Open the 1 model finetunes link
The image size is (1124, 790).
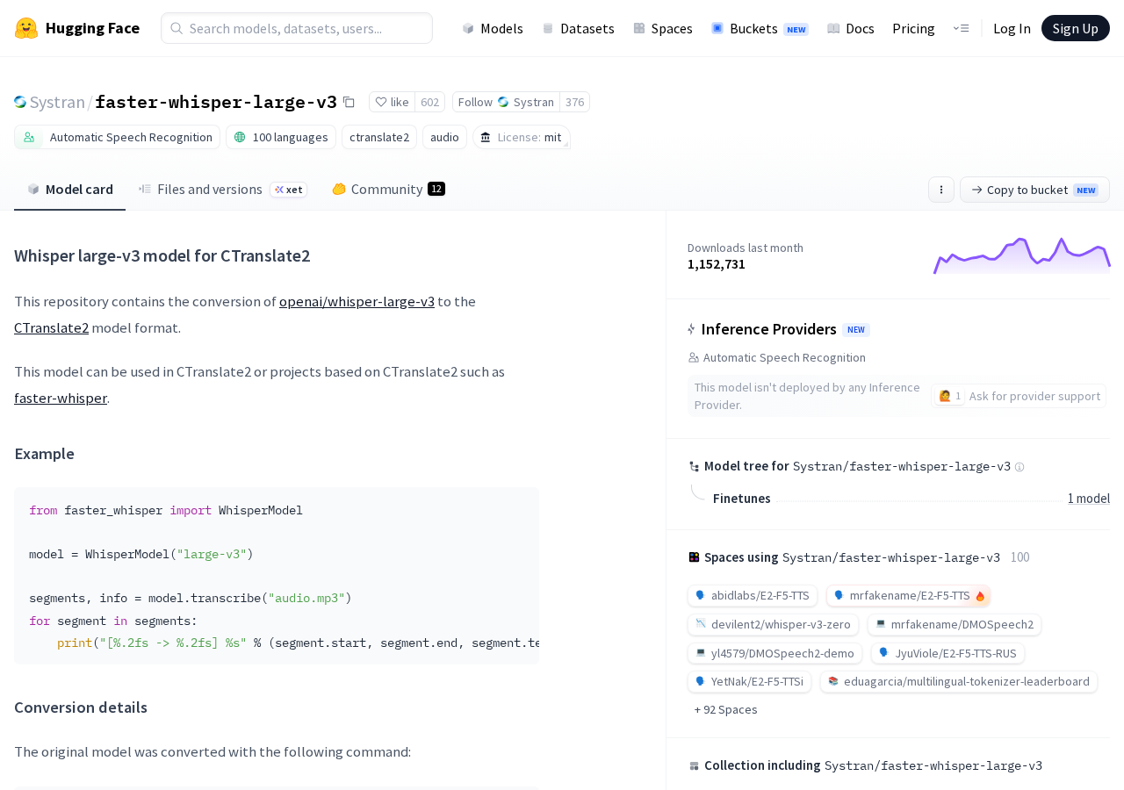pos(1089,499)
